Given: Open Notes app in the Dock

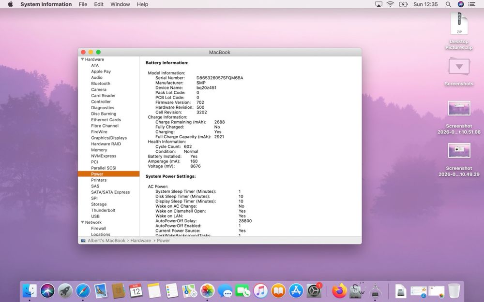Looking at the screenshot, I should pos(154,290).
